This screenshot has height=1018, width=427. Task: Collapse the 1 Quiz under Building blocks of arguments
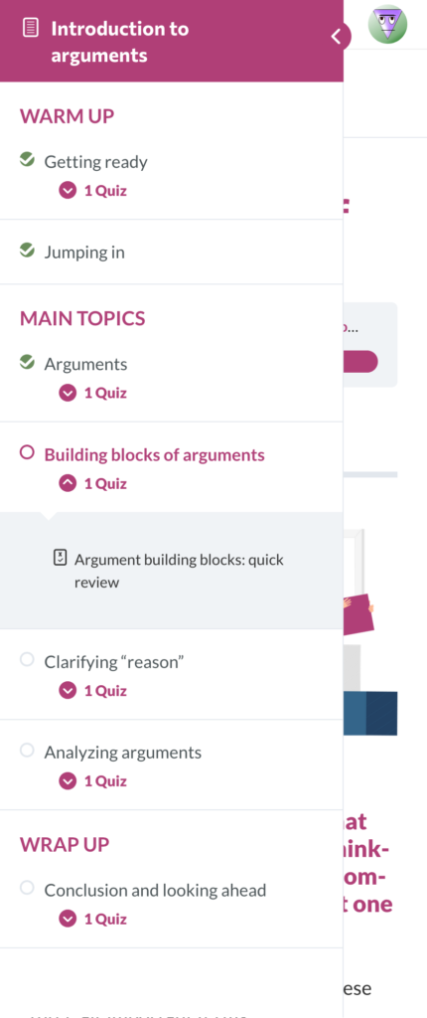[92, 484]
